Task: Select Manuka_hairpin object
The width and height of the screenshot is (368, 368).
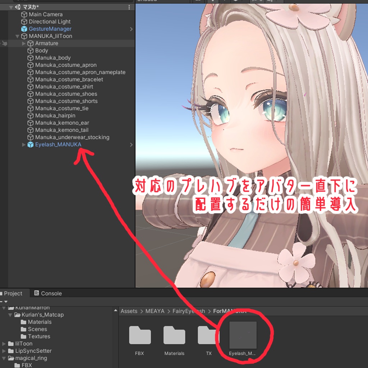Action: [55, 116]
